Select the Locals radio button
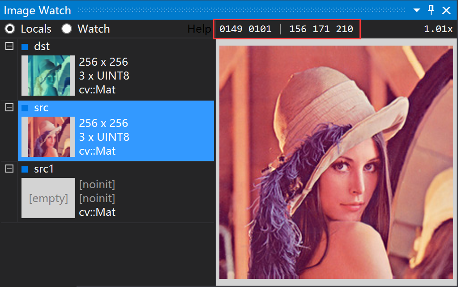Screen dimensions: 458x287 10,29
